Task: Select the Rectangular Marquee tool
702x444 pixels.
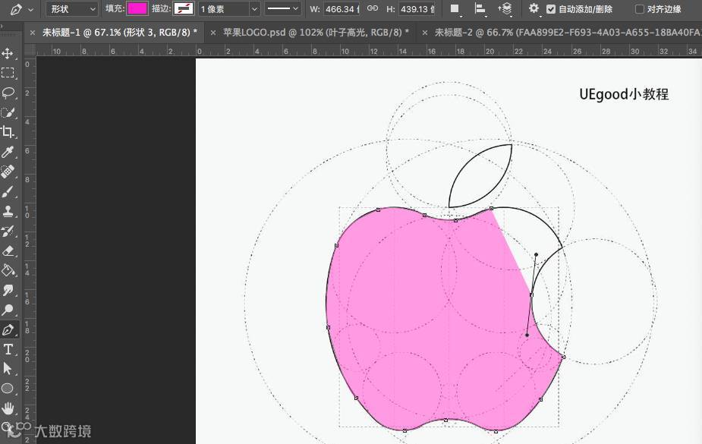Action: coord(8,73)
